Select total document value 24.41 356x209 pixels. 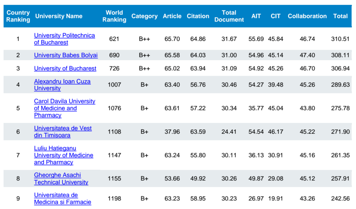229,132
